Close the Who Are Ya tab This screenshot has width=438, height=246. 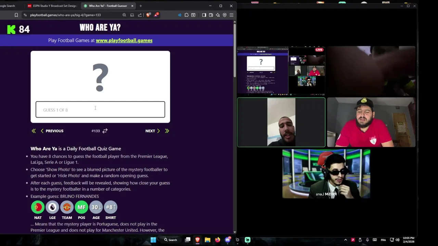(132, 6)
